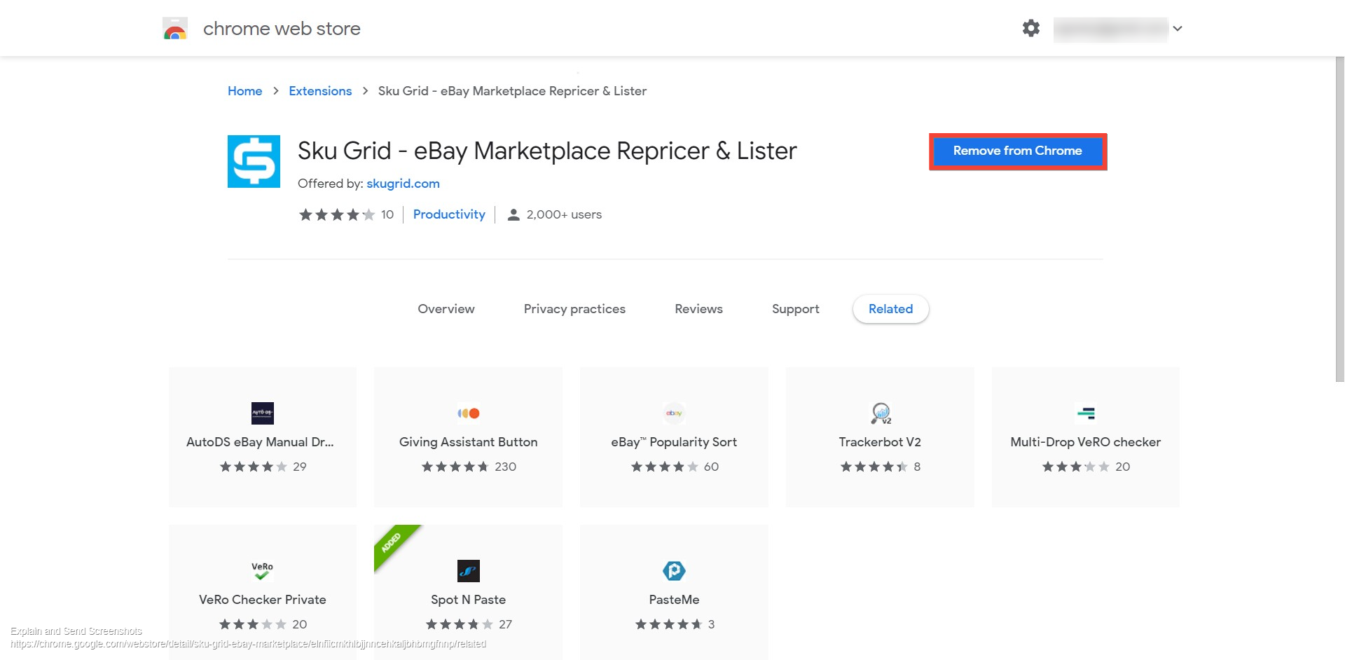Click AutoDS star rating of 29

tap(263, 467)
